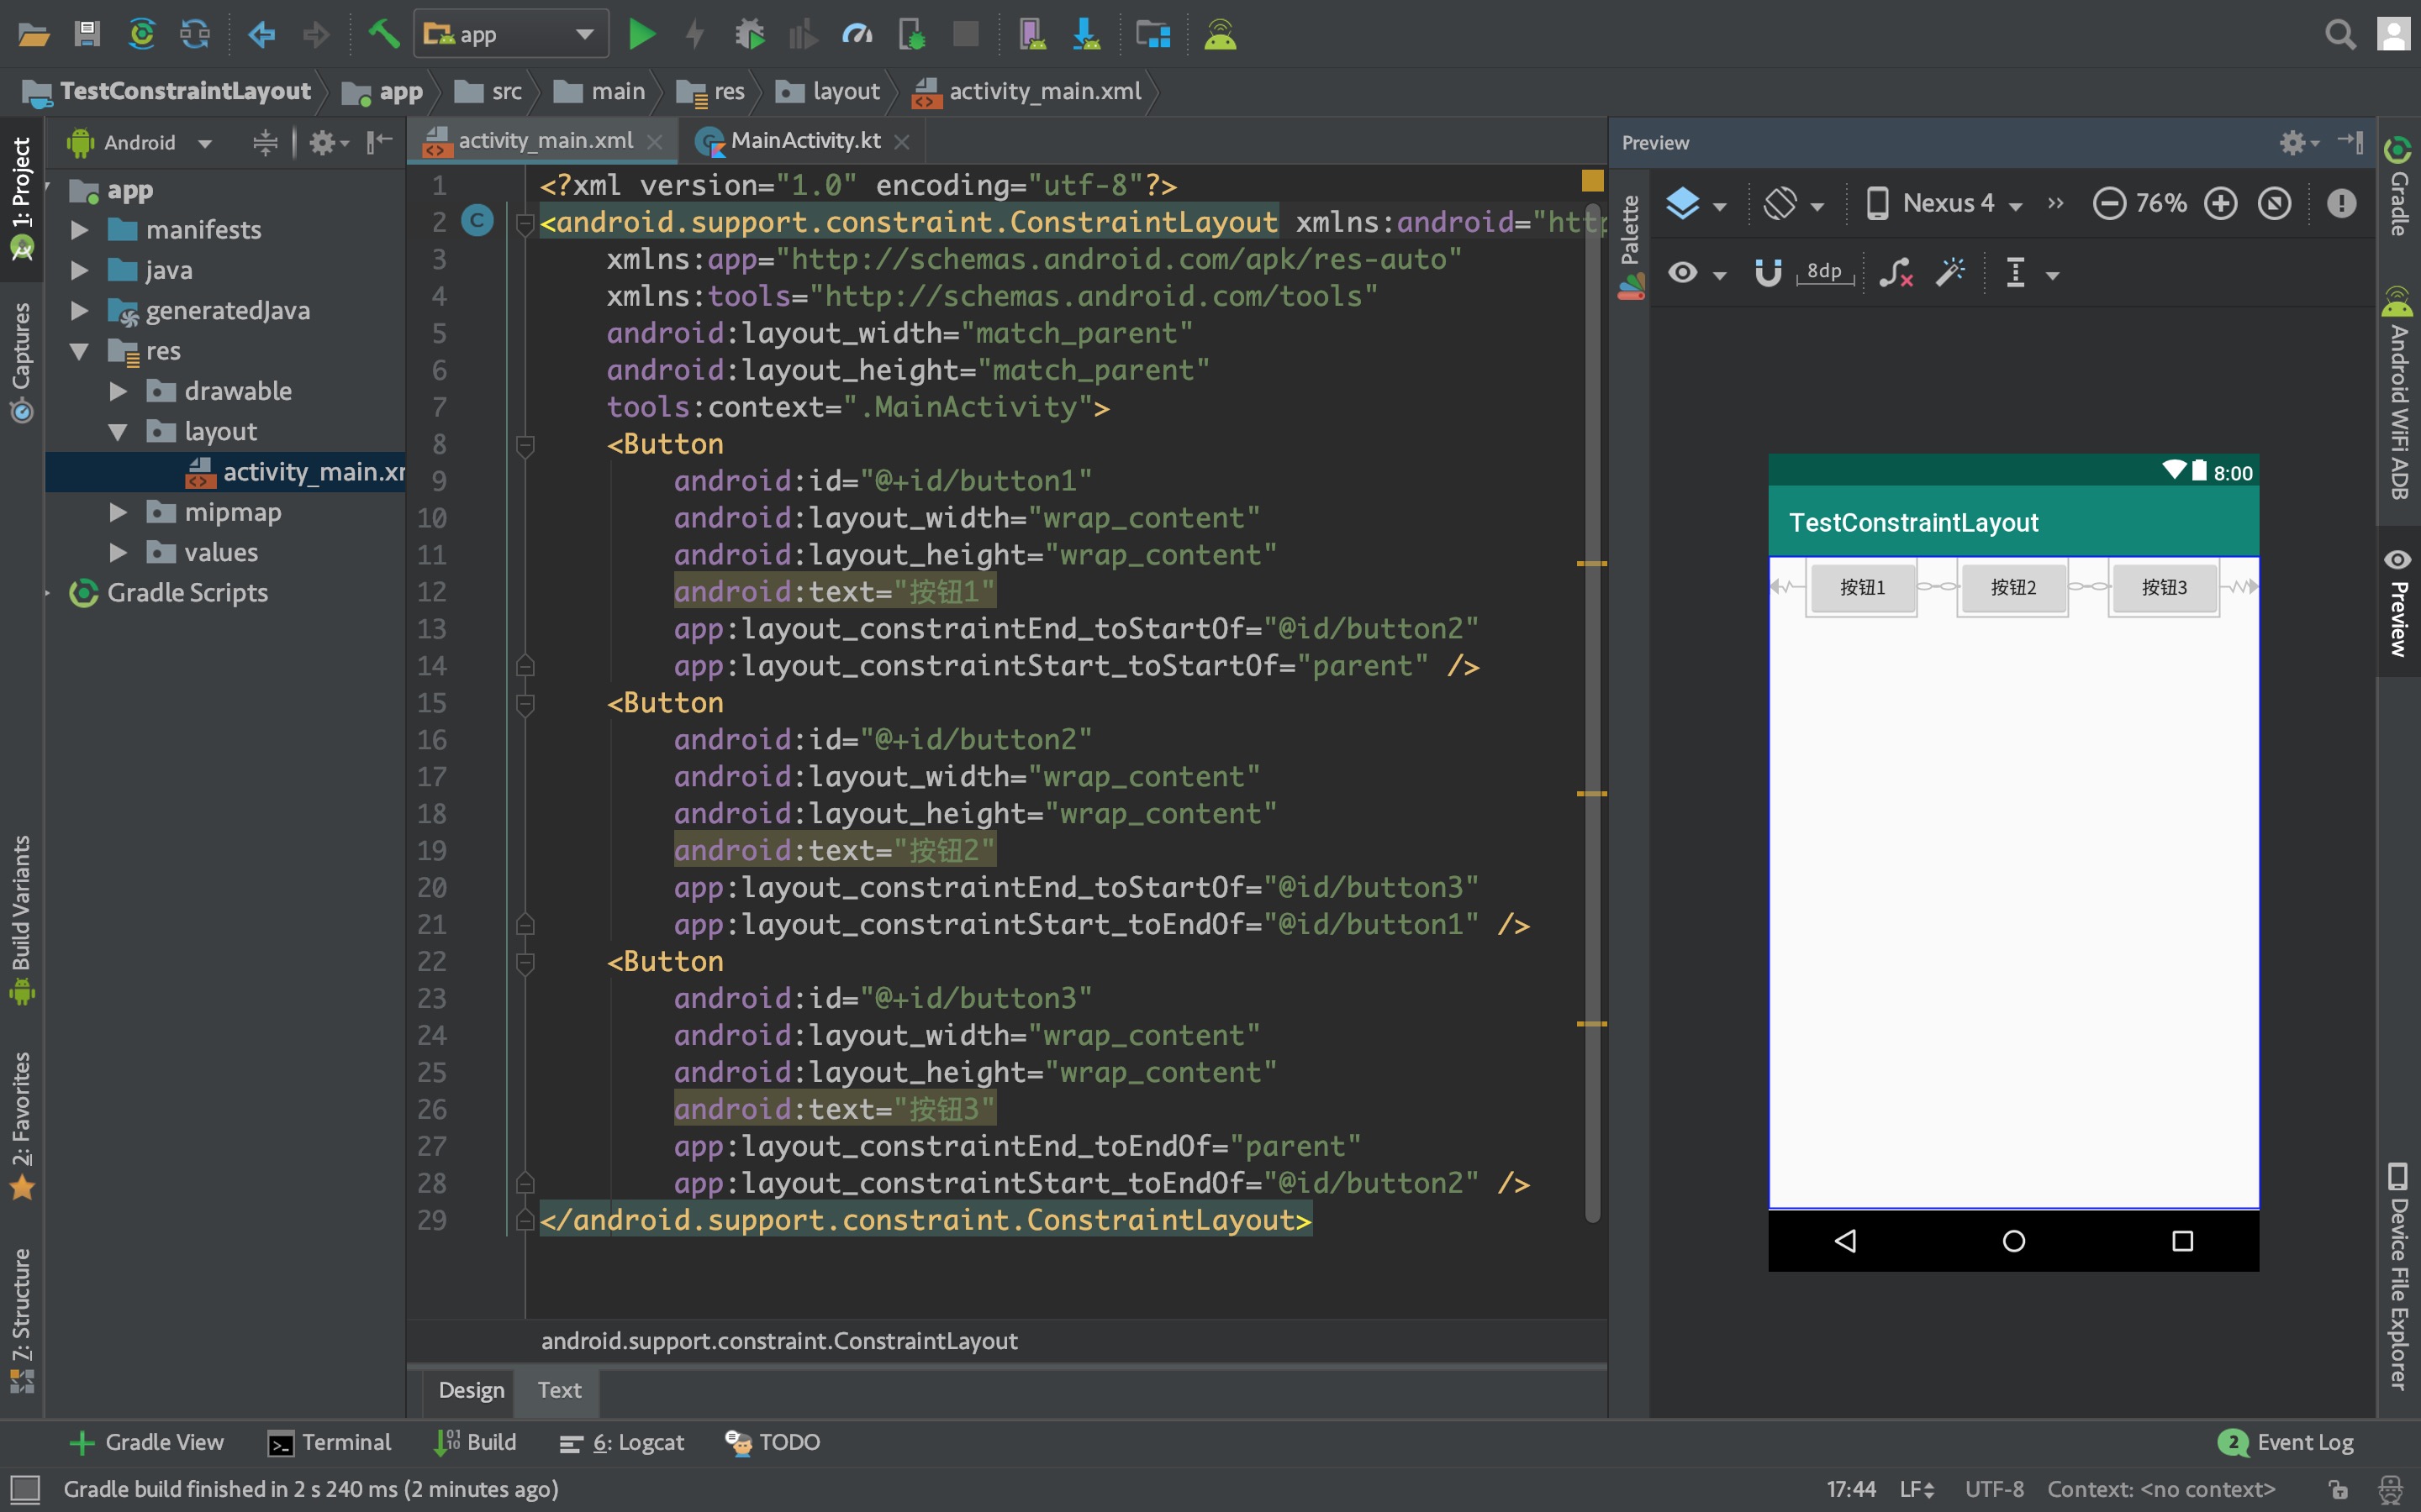
Task: Infer constraints with the magic wand icon
Action: click(x=1951, y=272)
